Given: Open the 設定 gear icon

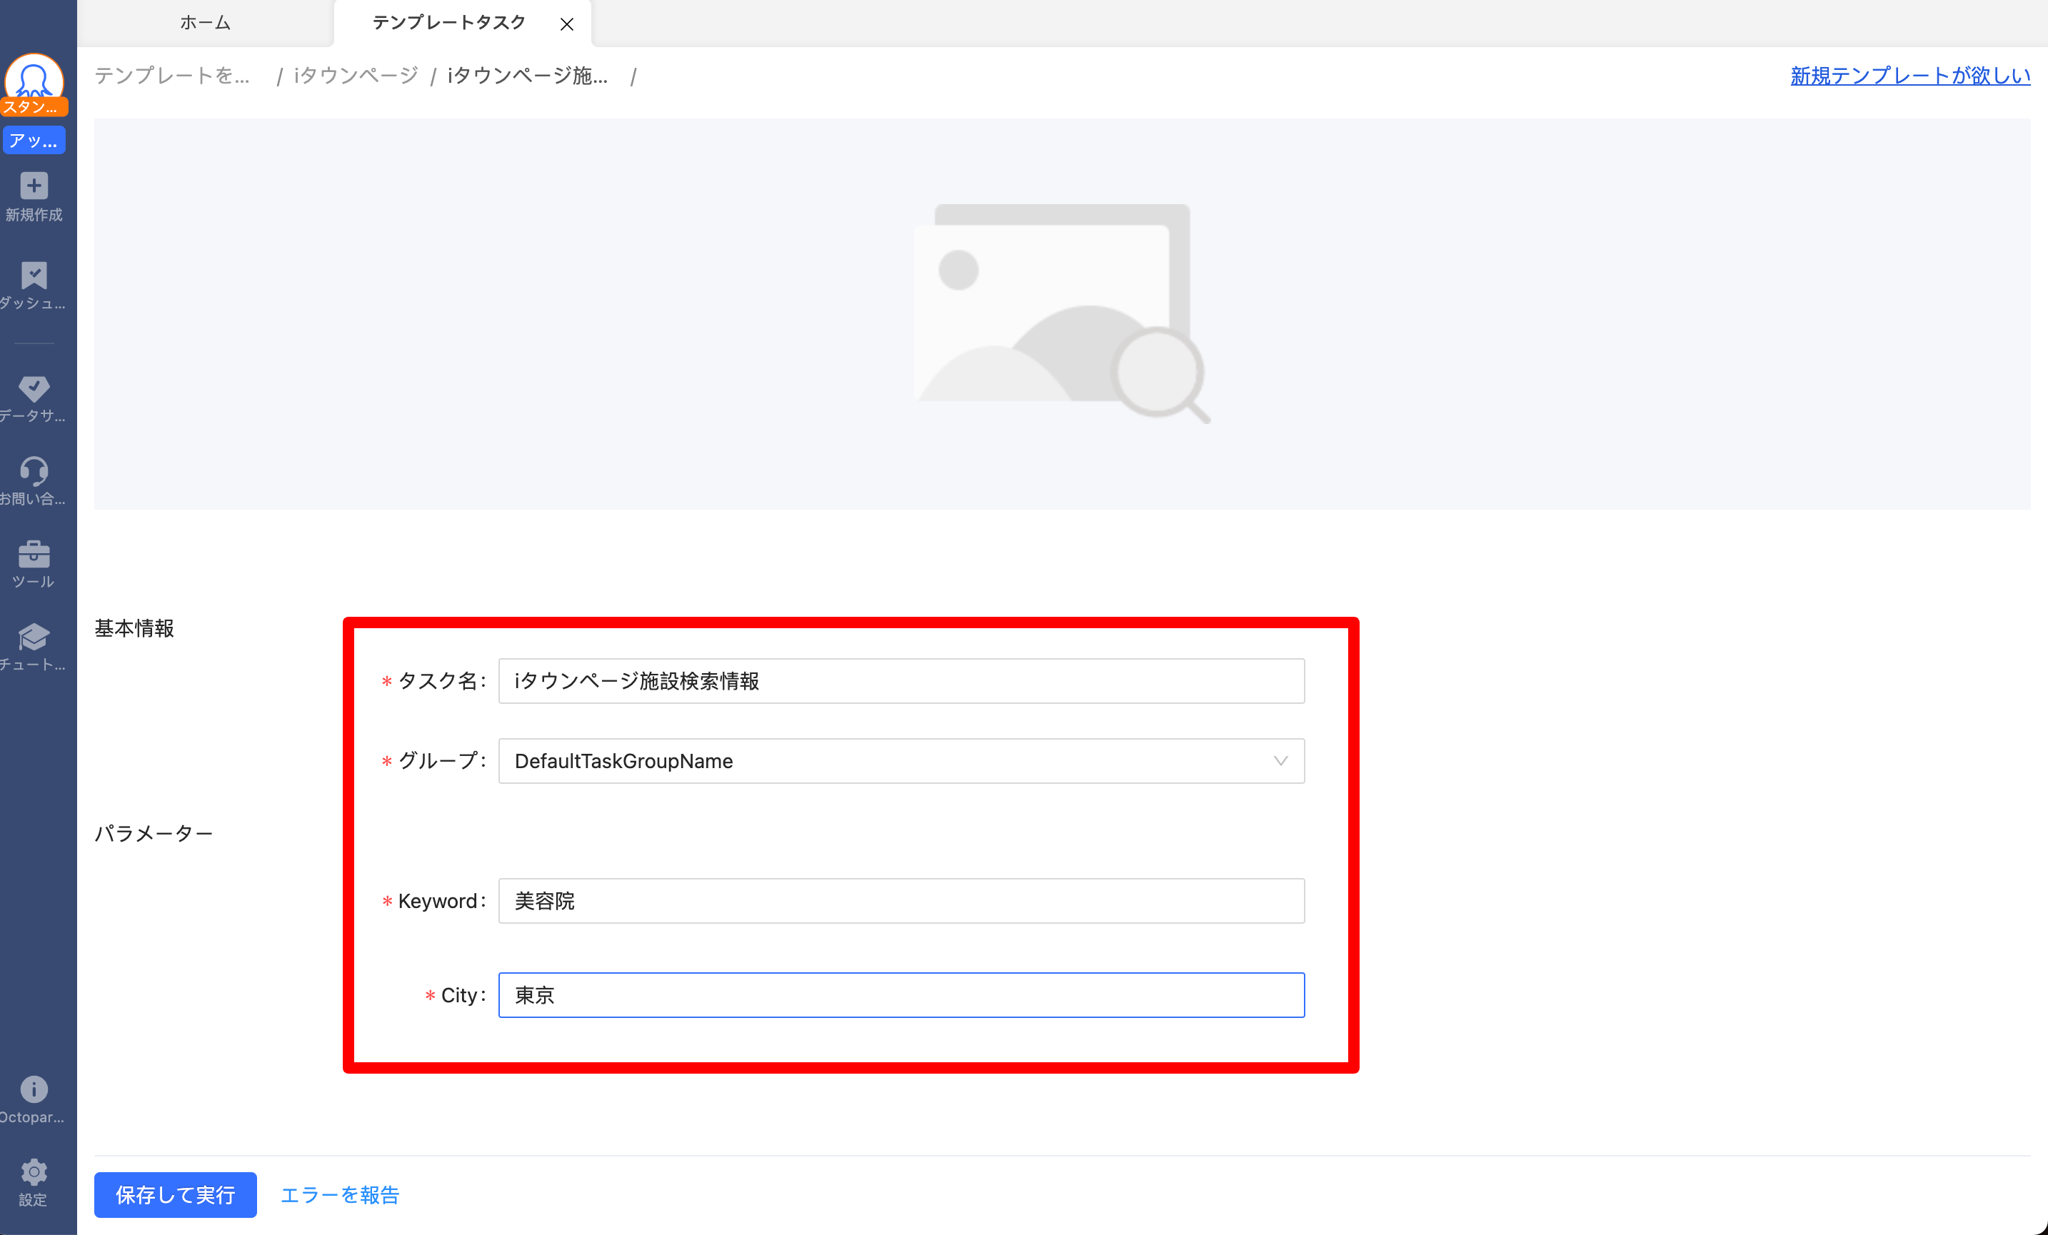Looking at the screenshot, I should pyautogui.click(x=34, y=1172).
